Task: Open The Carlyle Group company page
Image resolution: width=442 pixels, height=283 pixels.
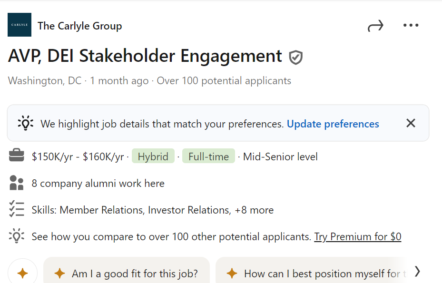Action: coord(79,26)
